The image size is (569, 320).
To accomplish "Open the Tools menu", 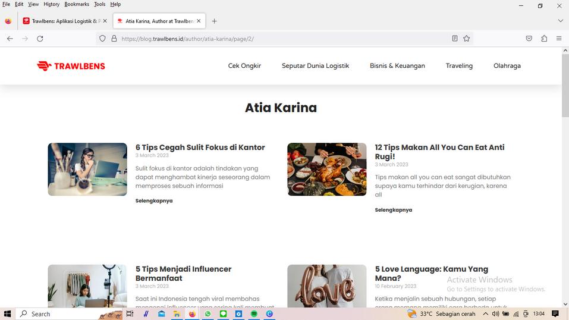I will click(x=99, y=4).
